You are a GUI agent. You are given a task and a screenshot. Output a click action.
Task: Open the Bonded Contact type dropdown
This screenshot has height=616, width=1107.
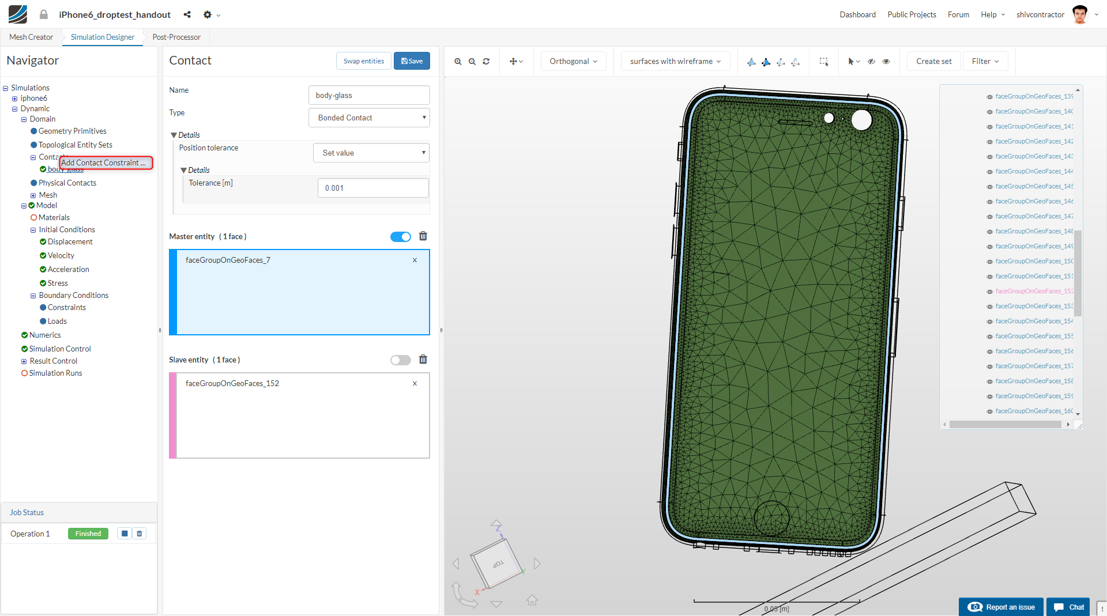(x=369, y=118)
